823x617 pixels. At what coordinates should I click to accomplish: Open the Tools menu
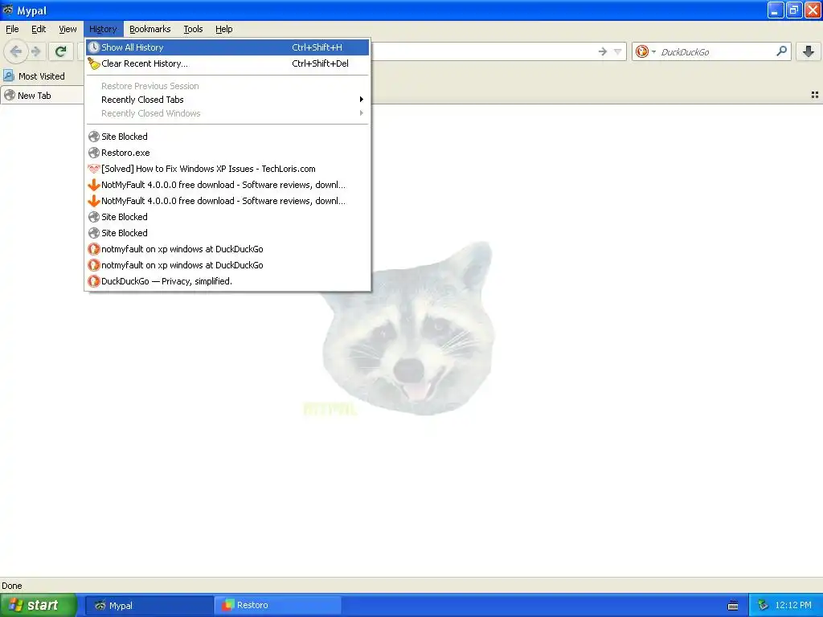tap(193, 29)
